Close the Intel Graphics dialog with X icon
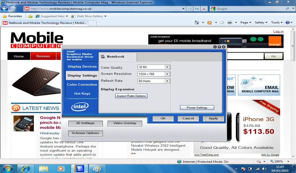Image resolution: width=296 pixels, height=173 pixels. [224, 47]
